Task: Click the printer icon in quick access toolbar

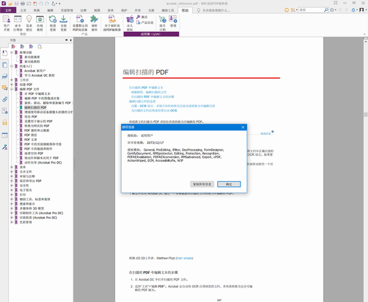Action: pos(23,4)
